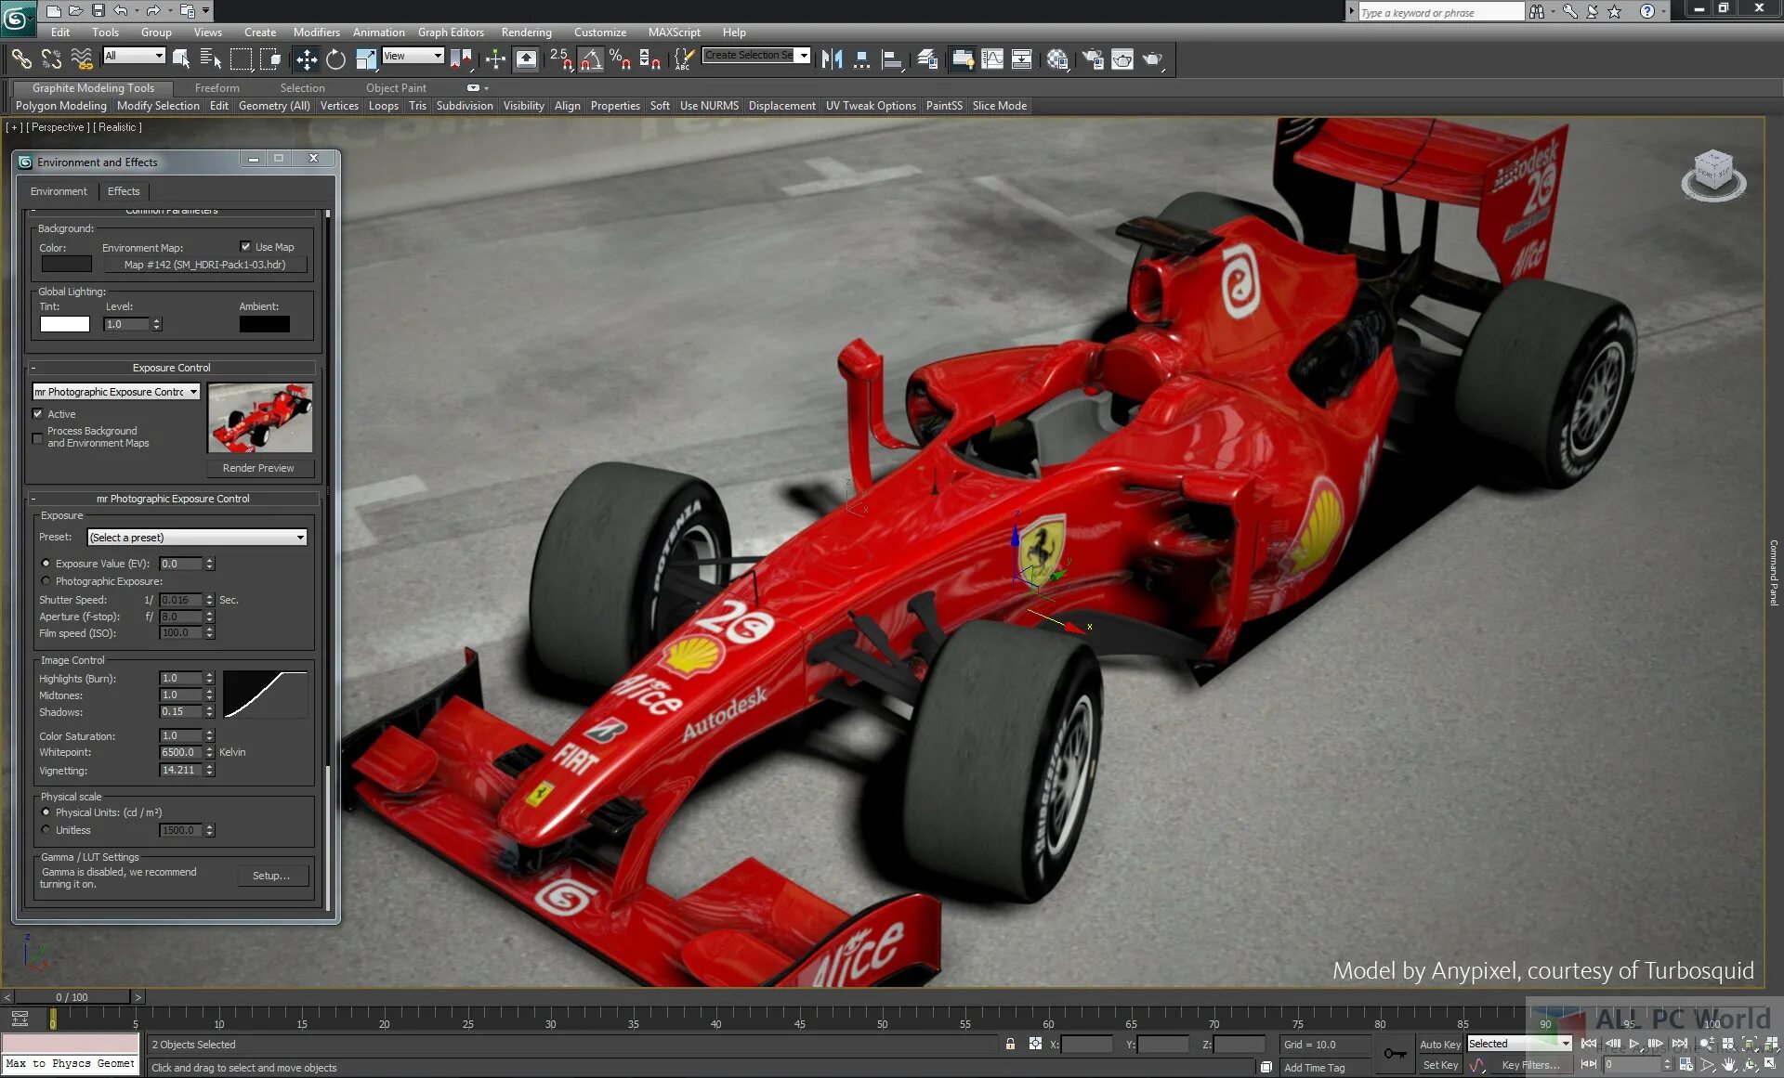
Task: Open the All selection filter dropdown
Action: pos(159,56)
